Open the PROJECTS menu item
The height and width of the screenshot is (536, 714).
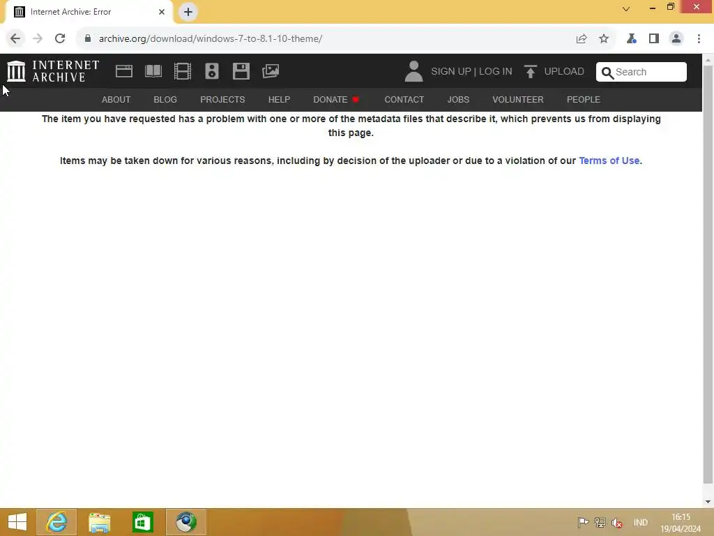coord(222,99)
